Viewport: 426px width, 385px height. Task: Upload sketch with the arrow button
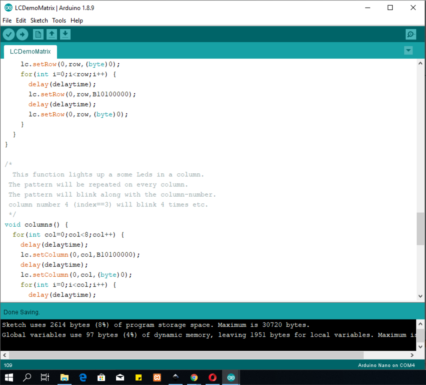pos(22,35)
